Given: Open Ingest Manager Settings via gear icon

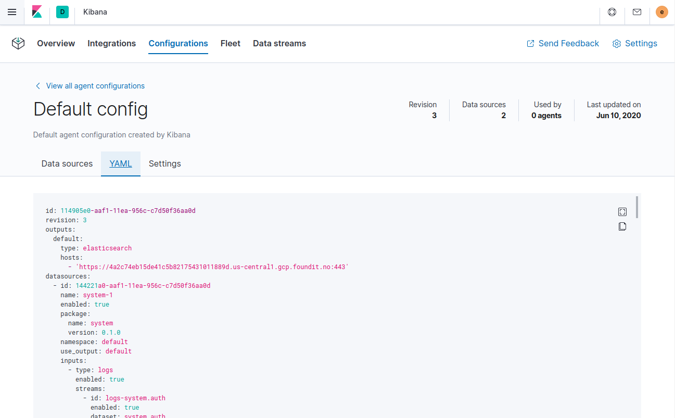Looking at the screenshot, I should click(634, 44).
